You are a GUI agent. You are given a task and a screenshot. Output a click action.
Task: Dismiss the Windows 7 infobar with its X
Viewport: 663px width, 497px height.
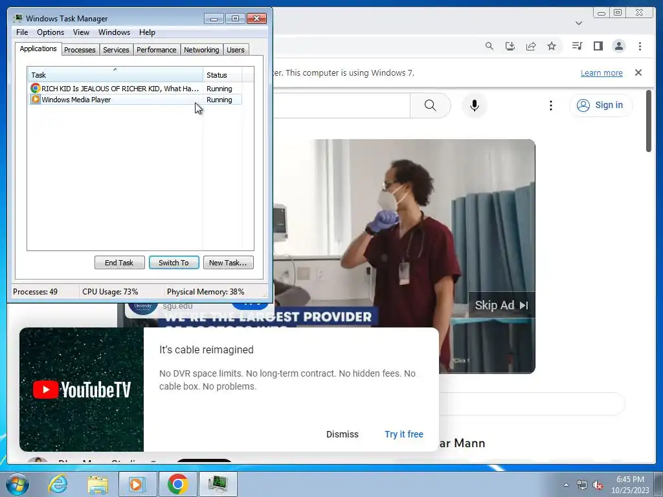coord(638,72)
